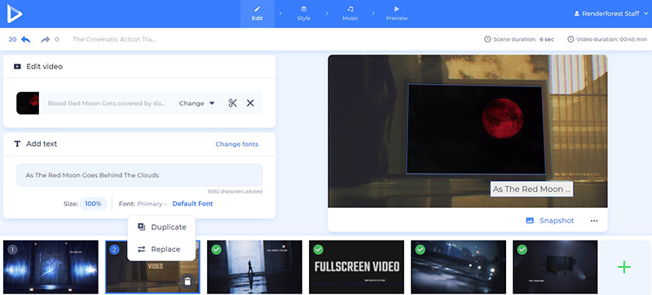Screen dimensions: 652x295
Task: Remove the Blood Red Moon video clip
Action: point(250,103)
